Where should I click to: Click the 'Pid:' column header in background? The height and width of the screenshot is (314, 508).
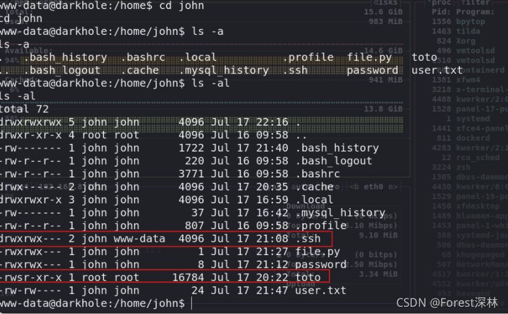[442, 12]
